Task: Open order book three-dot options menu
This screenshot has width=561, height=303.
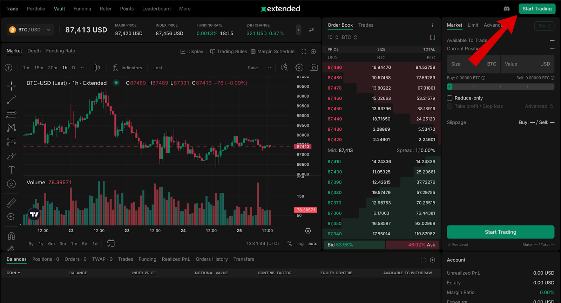Action: click(432, 25)
